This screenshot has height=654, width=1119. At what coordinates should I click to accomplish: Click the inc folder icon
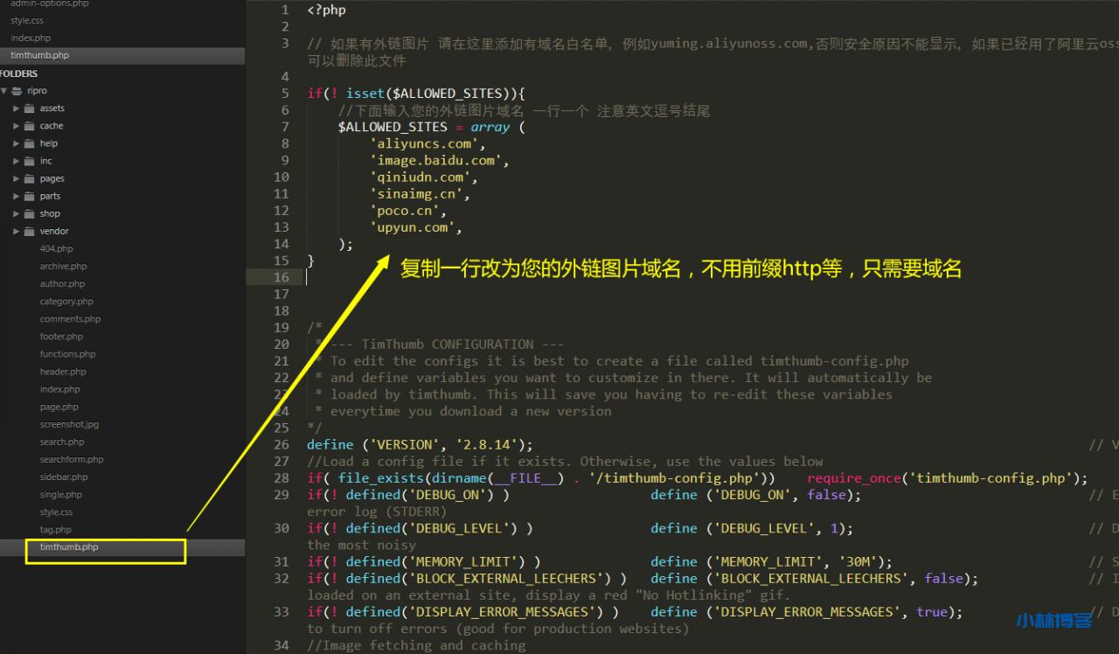tap(30, 161)
